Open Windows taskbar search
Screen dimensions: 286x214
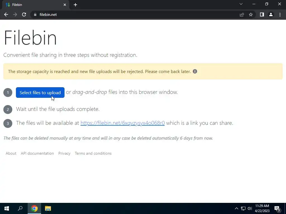pos(20,208)
